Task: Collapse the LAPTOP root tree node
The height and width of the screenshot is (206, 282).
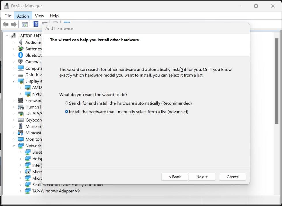Action: click(7, 36)
